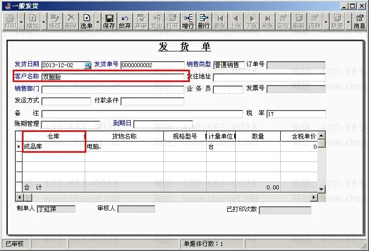Click the 税率 field showing 17
Image resolution: width=369 pixels, height=251 pixels.
pos(296,114)
